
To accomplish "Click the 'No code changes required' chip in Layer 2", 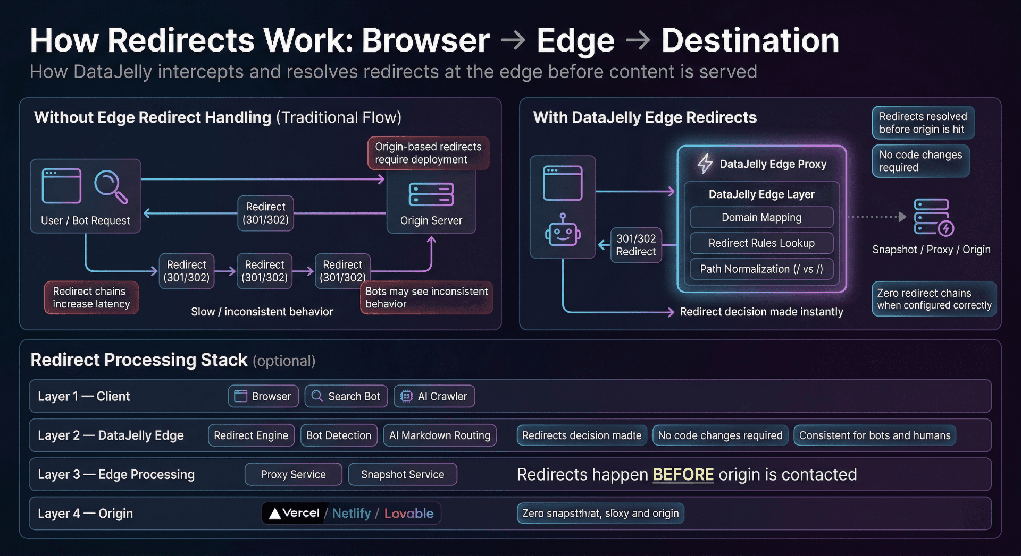I will pos(720,435).
